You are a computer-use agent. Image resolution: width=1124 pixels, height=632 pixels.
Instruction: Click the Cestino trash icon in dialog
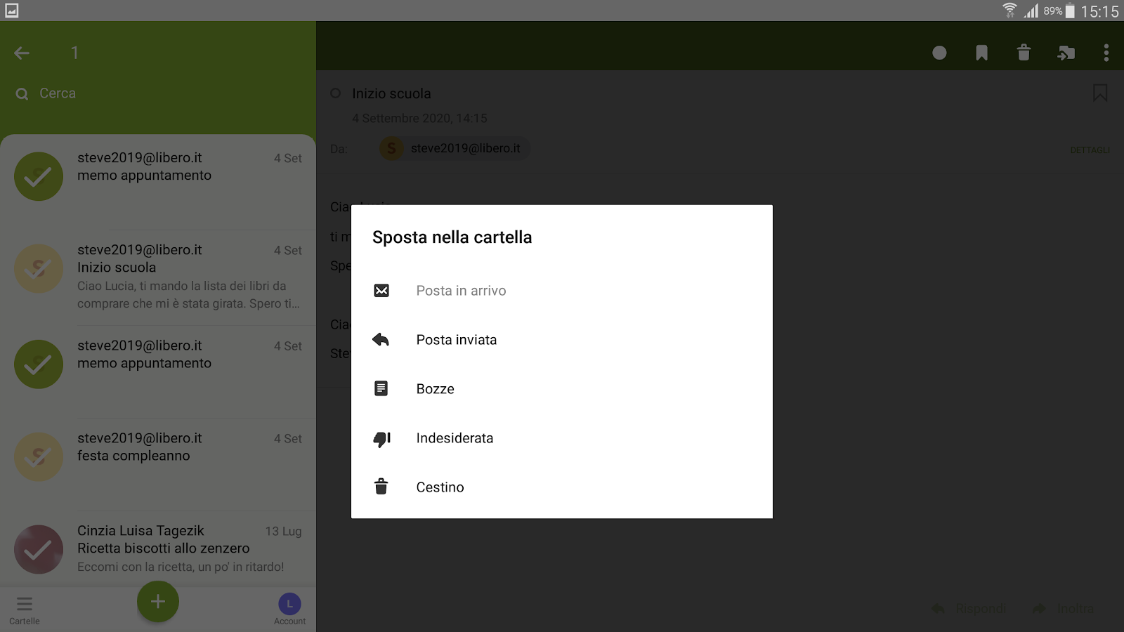[x=381, y=487]
